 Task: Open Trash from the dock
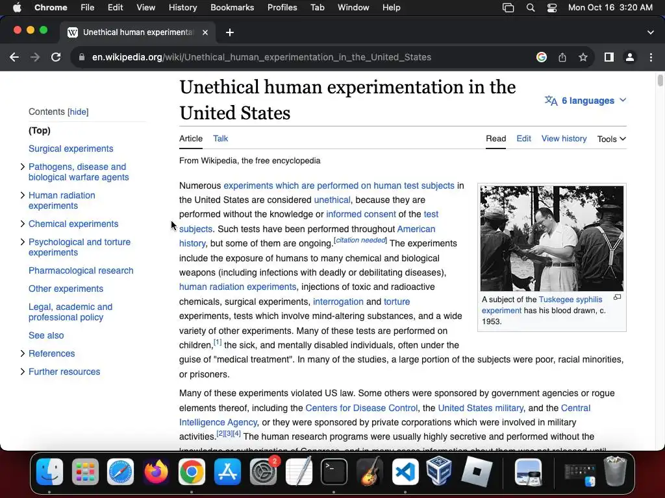point(615,471)
